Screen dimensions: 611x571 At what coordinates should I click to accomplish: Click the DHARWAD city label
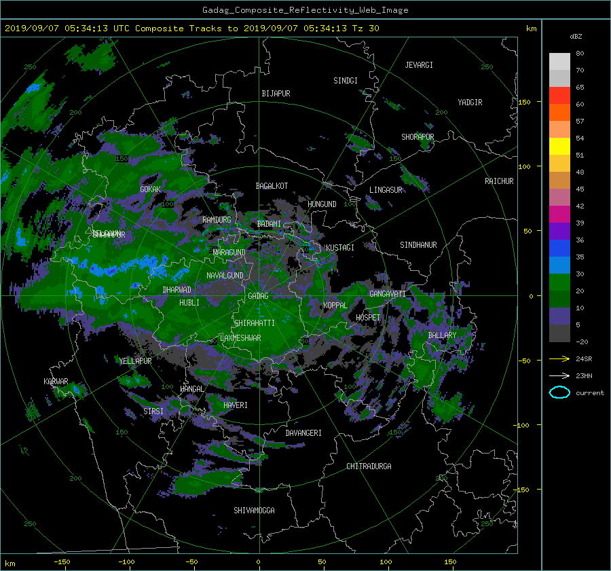point(177,290)
